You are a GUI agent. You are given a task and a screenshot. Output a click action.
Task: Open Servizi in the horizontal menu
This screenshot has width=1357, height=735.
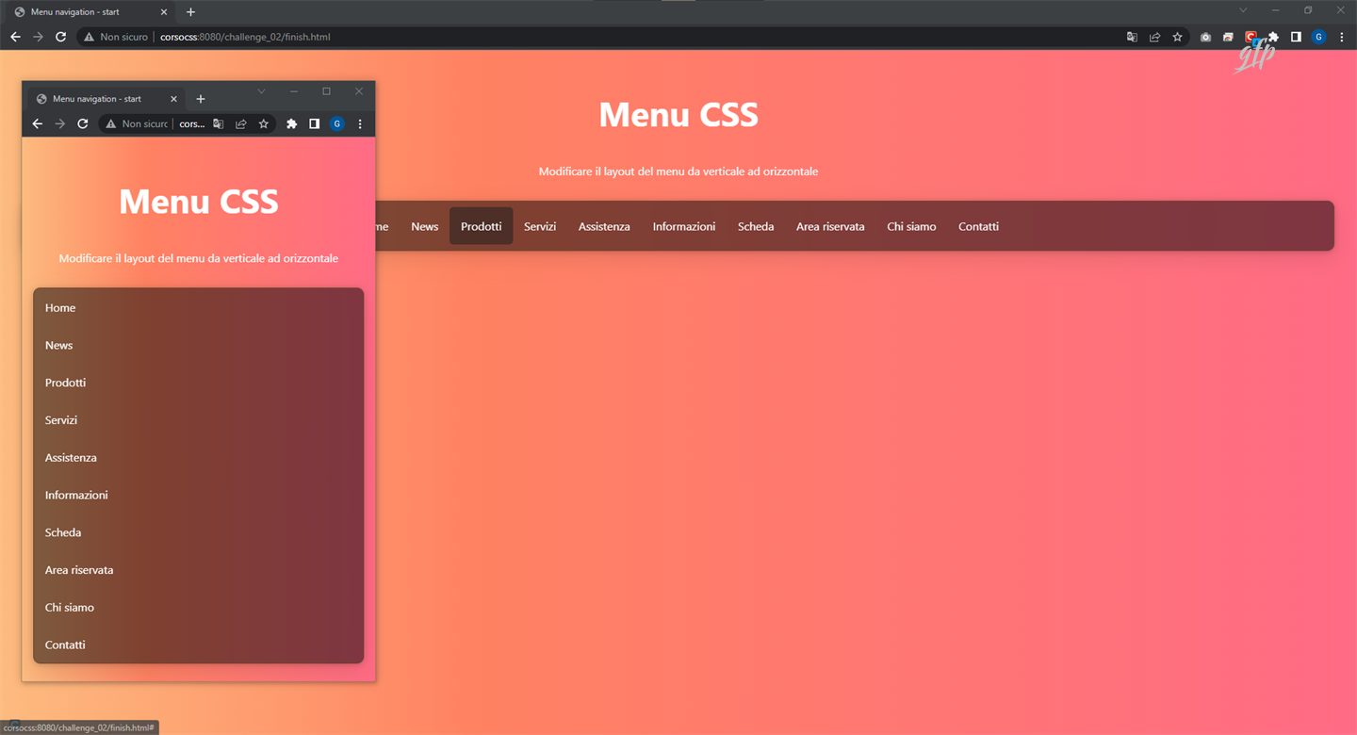[540, 226]
